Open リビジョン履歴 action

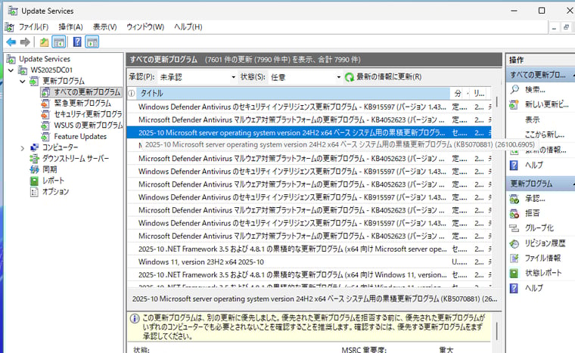tap(545, 243)
